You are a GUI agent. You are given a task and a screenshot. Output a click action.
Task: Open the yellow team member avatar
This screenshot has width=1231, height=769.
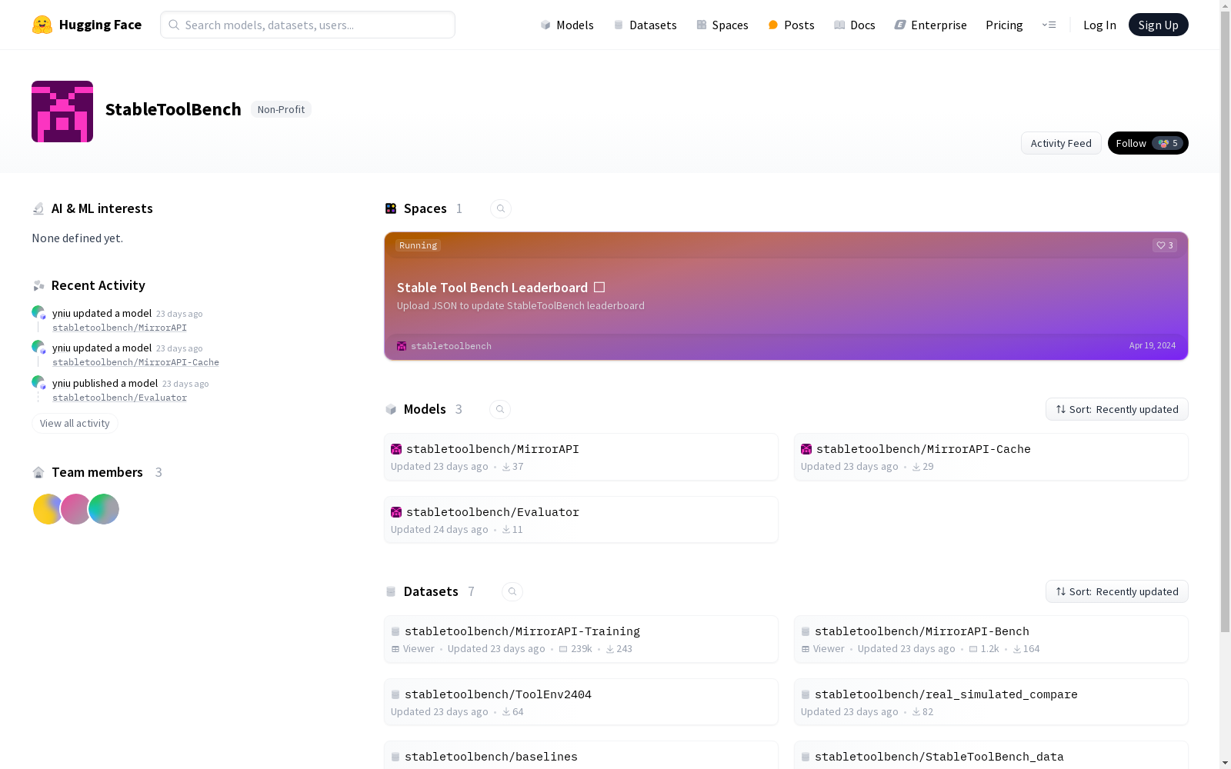(x=48, y=509)
